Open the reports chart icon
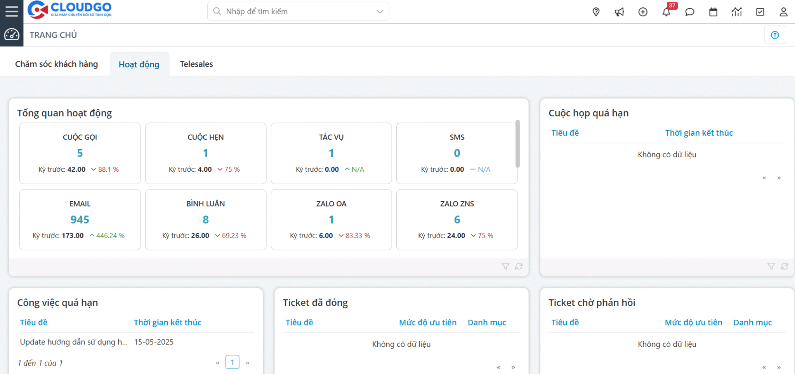The image size is (795, 374). click(737, 12)
